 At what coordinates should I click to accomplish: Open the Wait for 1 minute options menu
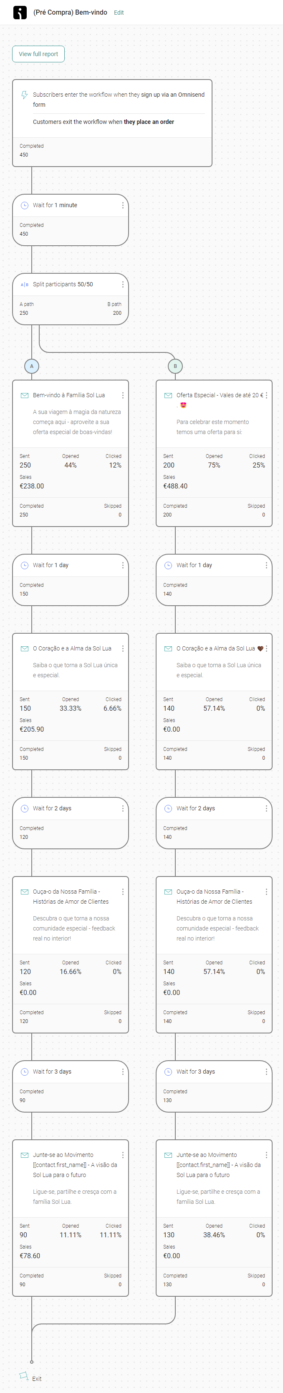[123, 206]
